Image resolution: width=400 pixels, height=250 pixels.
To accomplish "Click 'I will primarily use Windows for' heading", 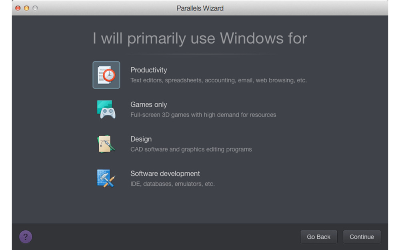I will [200, 38].
